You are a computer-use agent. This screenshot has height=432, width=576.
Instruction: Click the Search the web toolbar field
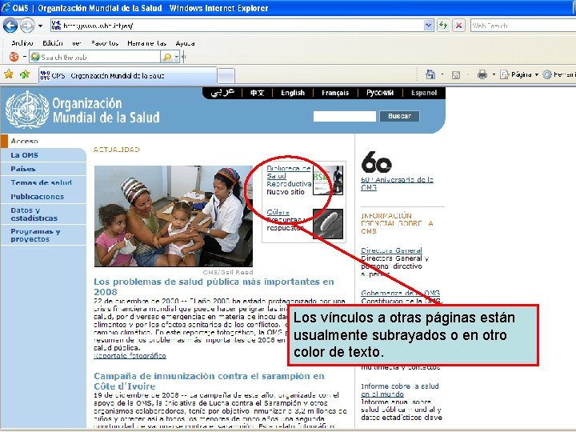click(x=95, y=57)
